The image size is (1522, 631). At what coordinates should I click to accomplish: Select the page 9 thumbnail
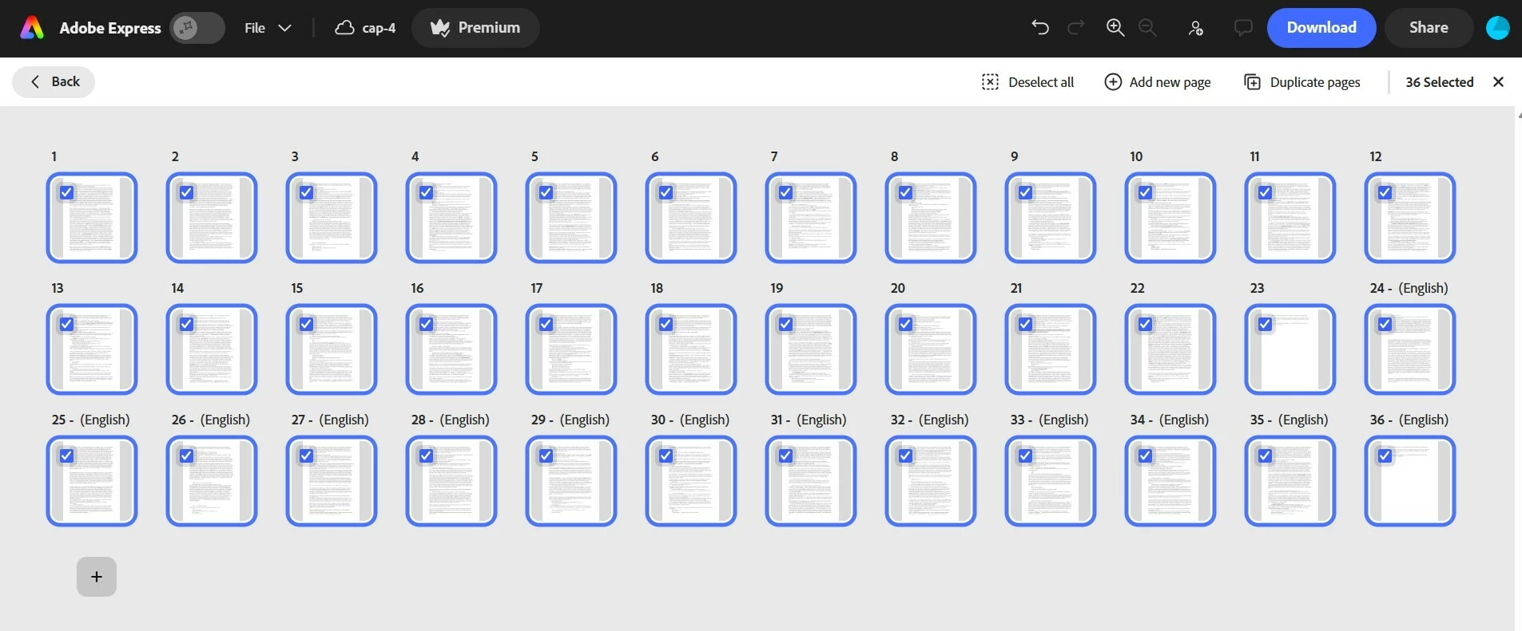[1051, 218]
